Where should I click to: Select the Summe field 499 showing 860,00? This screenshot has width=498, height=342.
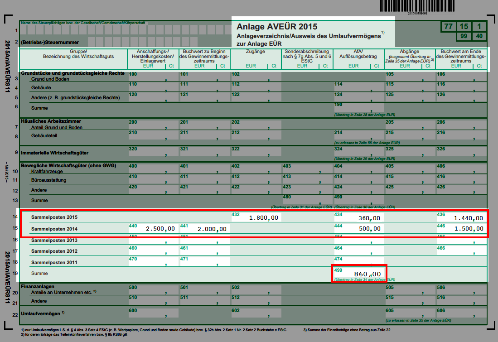[358, 274]
